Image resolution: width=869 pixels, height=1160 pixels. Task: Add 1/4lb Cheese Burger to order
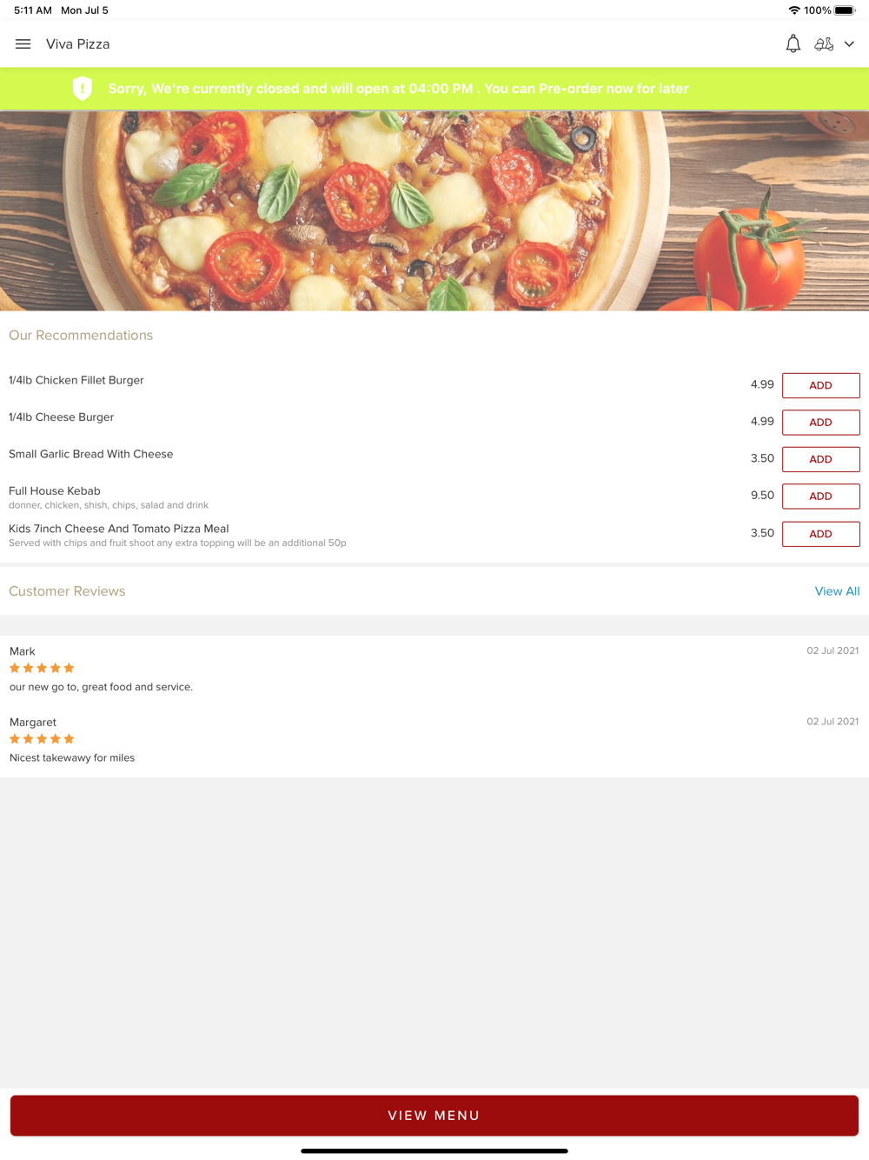[x=820, y=423]
